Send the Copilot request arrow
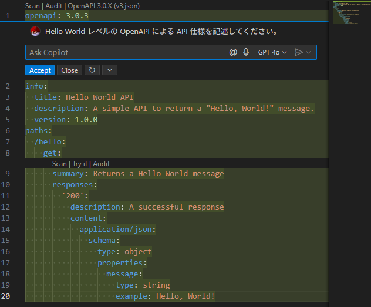This screenshot has height=307, width=371. pos(299,52)
